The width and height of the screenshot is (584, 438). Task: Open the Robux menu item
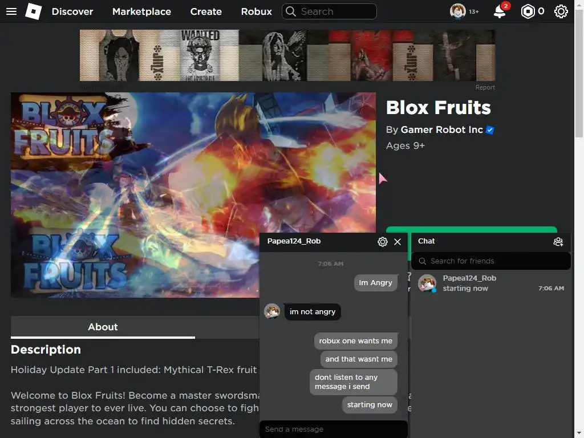click(256, 11)
